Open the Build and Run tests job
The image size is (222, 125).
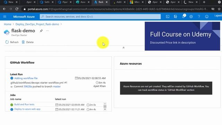click(x=24, y=105)
